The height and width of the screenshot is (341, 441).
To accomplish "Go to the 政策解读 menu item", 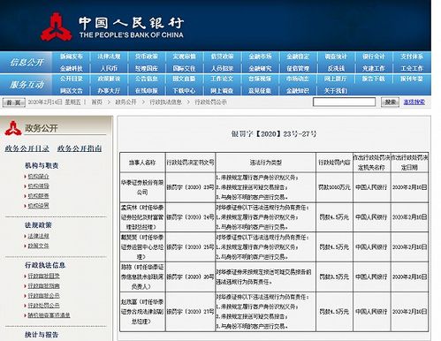I will (109, 79).
